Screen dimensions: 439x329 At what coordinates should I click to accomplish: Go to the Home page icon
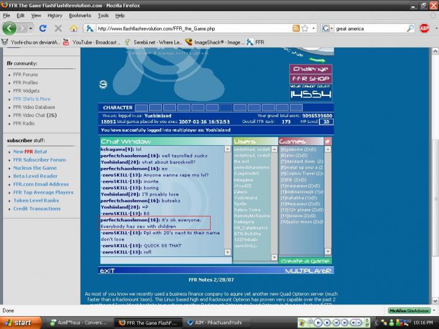click(x=73, y=28)
